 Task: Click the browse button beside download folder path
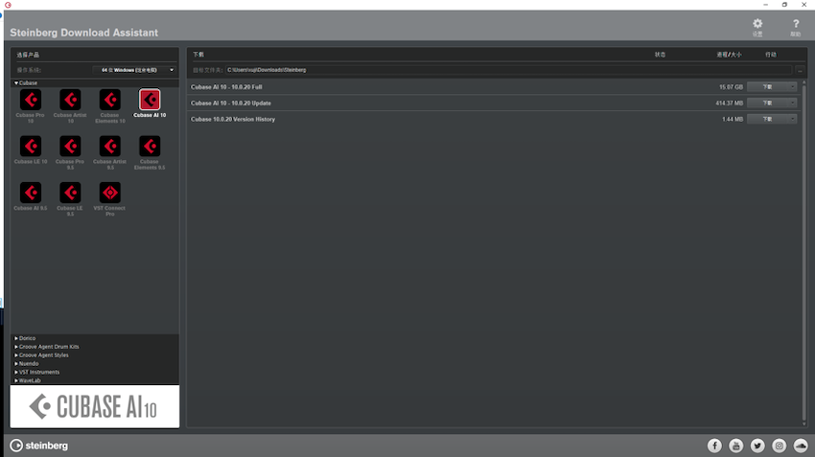point(799,70)
